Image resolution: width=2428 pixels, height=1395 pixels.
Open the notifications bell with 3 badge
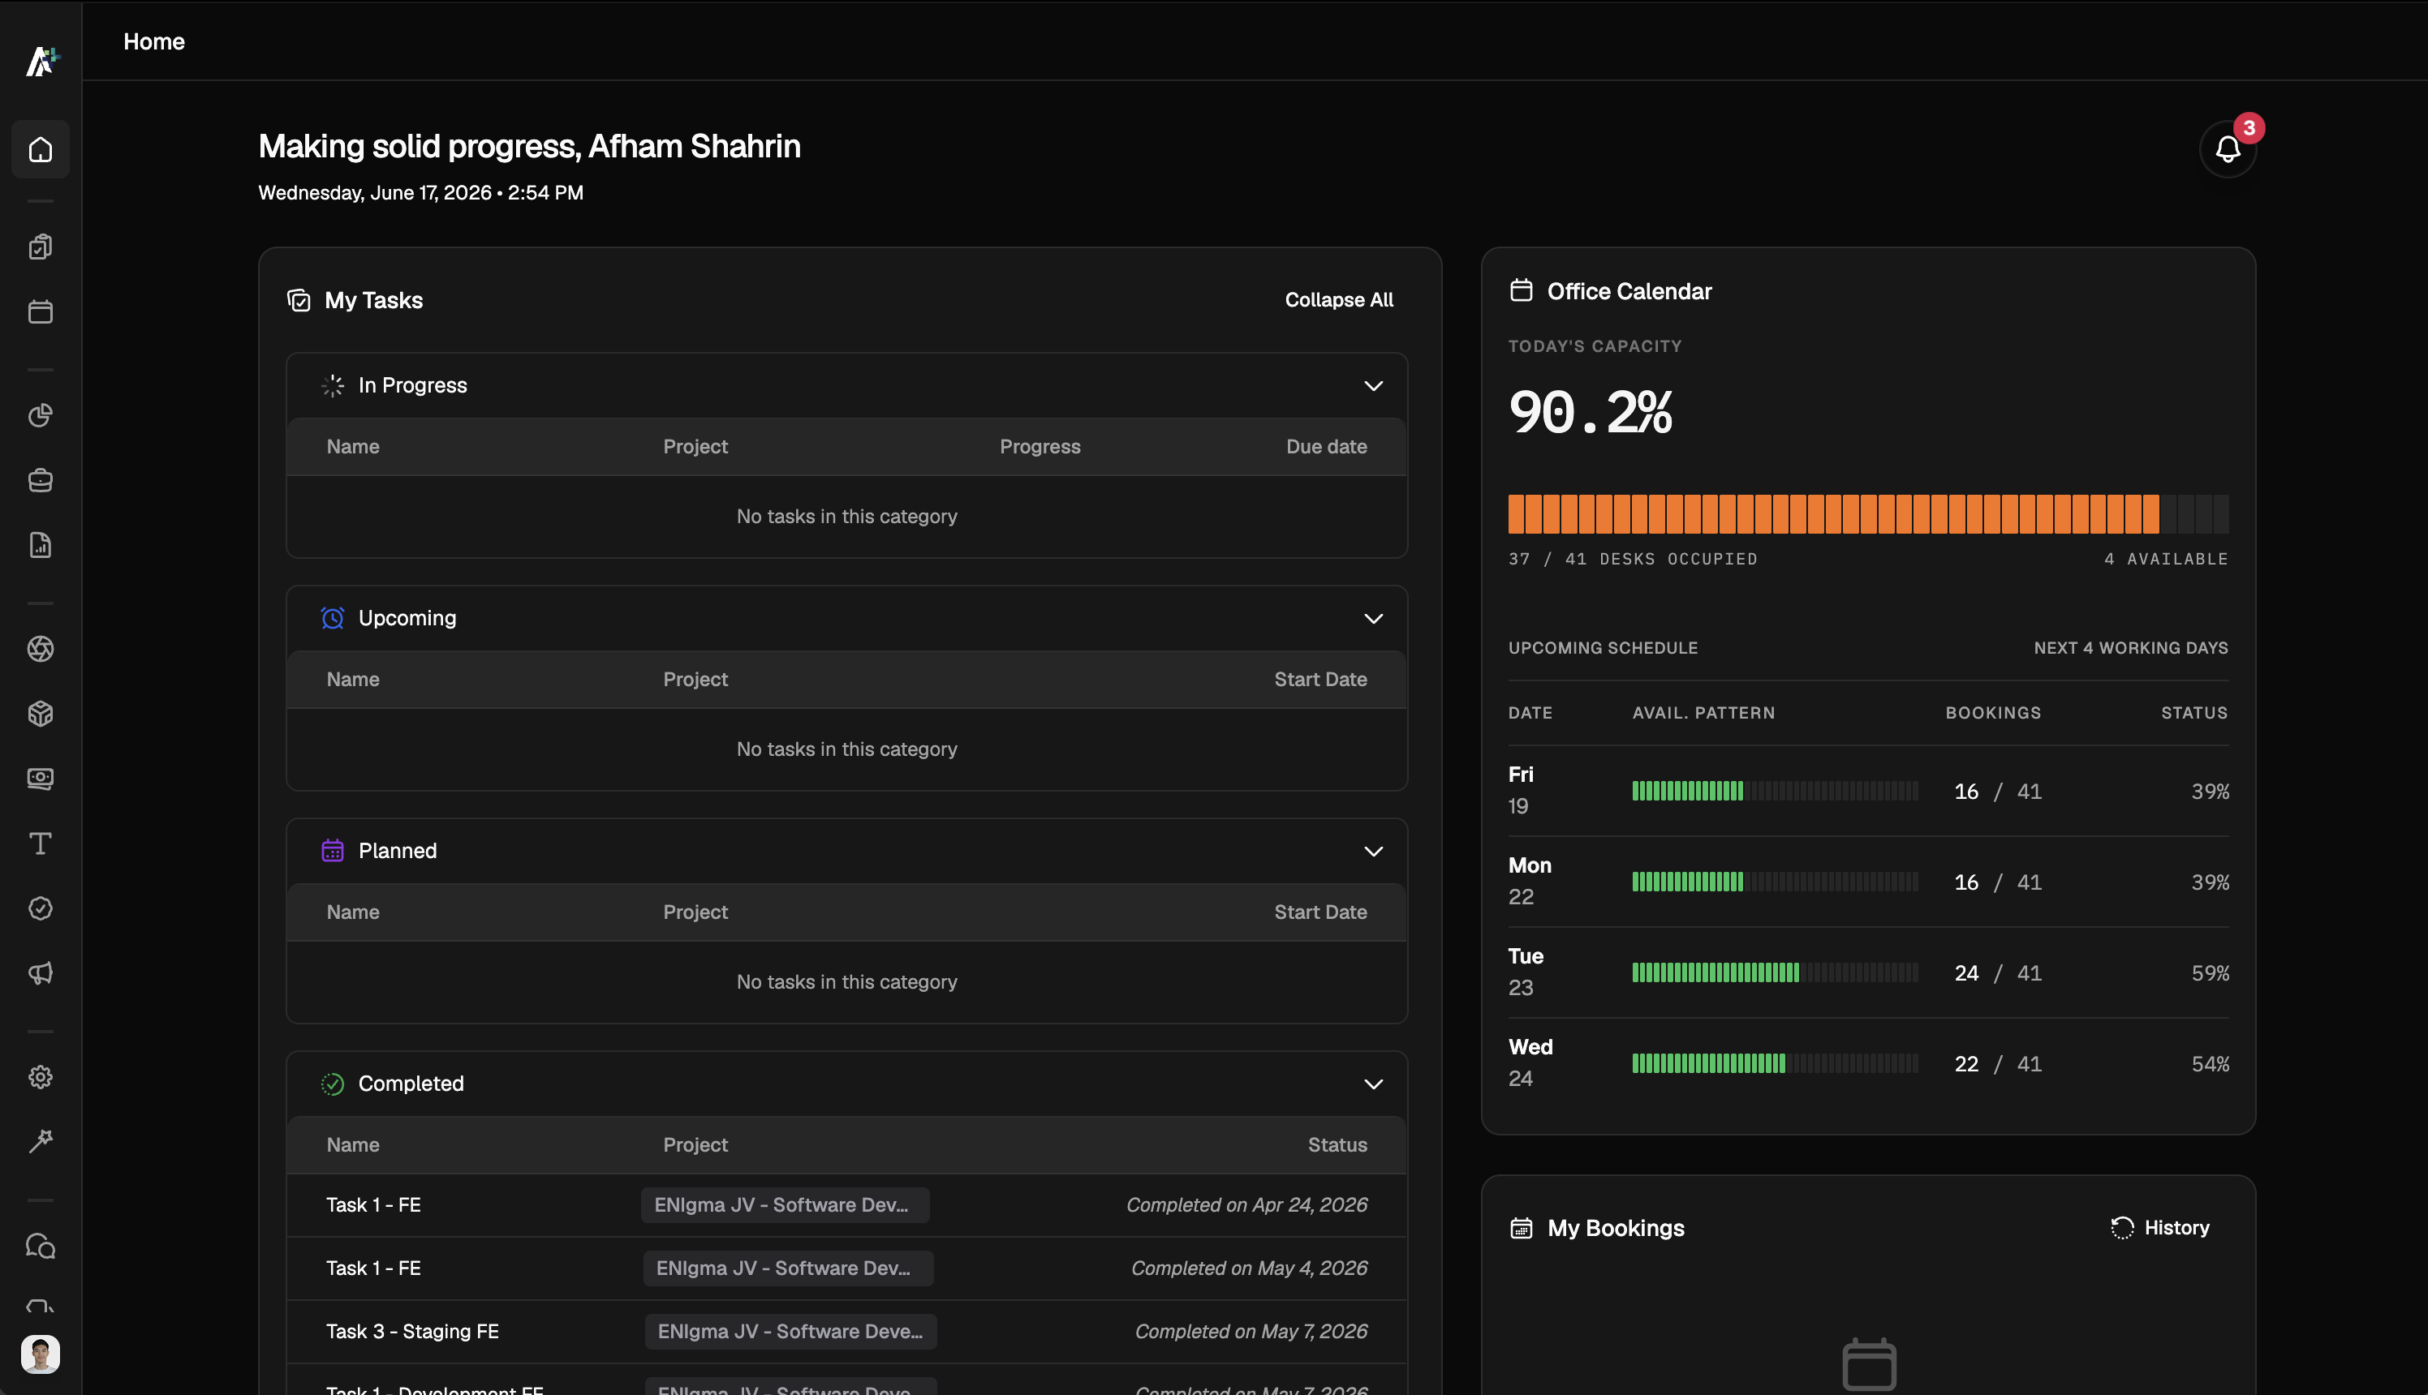[2228, 149]
